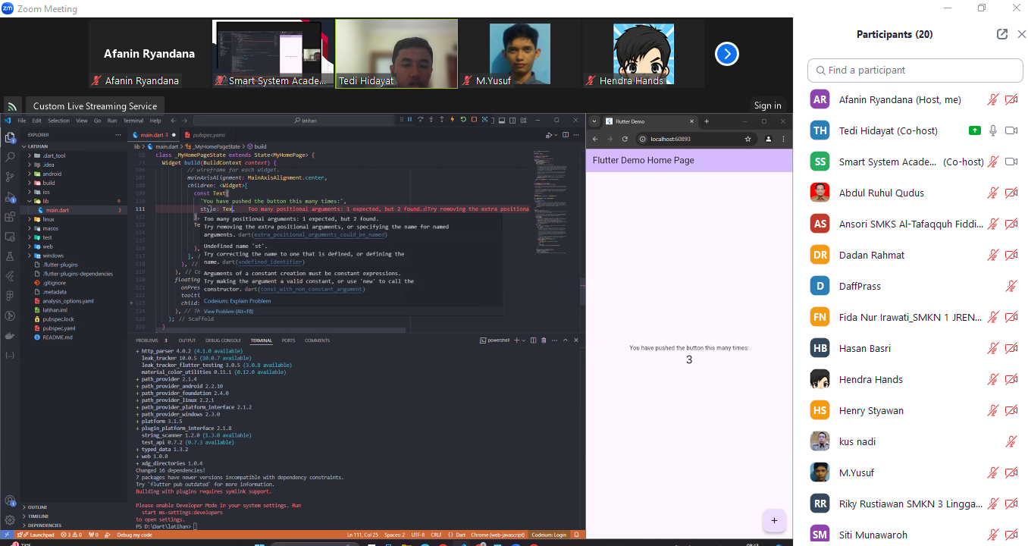Screen dimensions: 1028x546
Task: Switch to the OUTPUT panel tab
Action: pos(186,340)
